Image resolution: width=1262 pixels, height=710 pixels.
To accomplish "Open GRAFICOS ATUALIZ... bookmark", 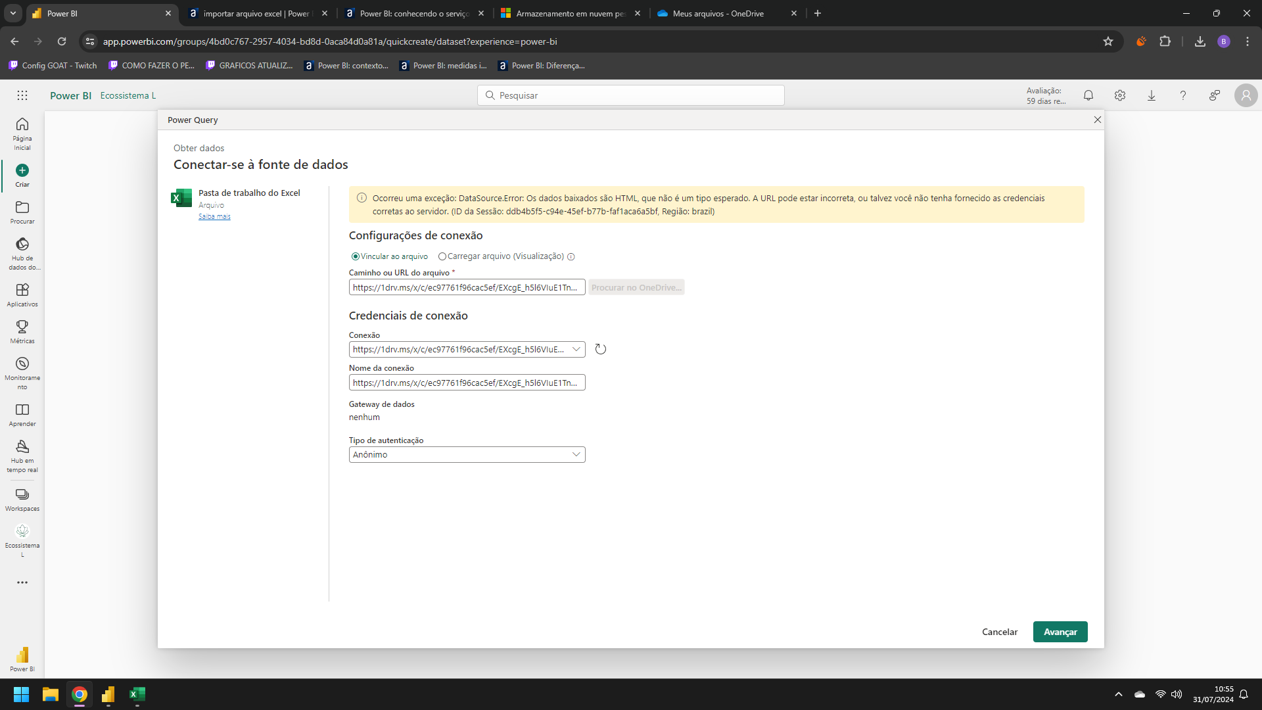I will click(249, 66).
